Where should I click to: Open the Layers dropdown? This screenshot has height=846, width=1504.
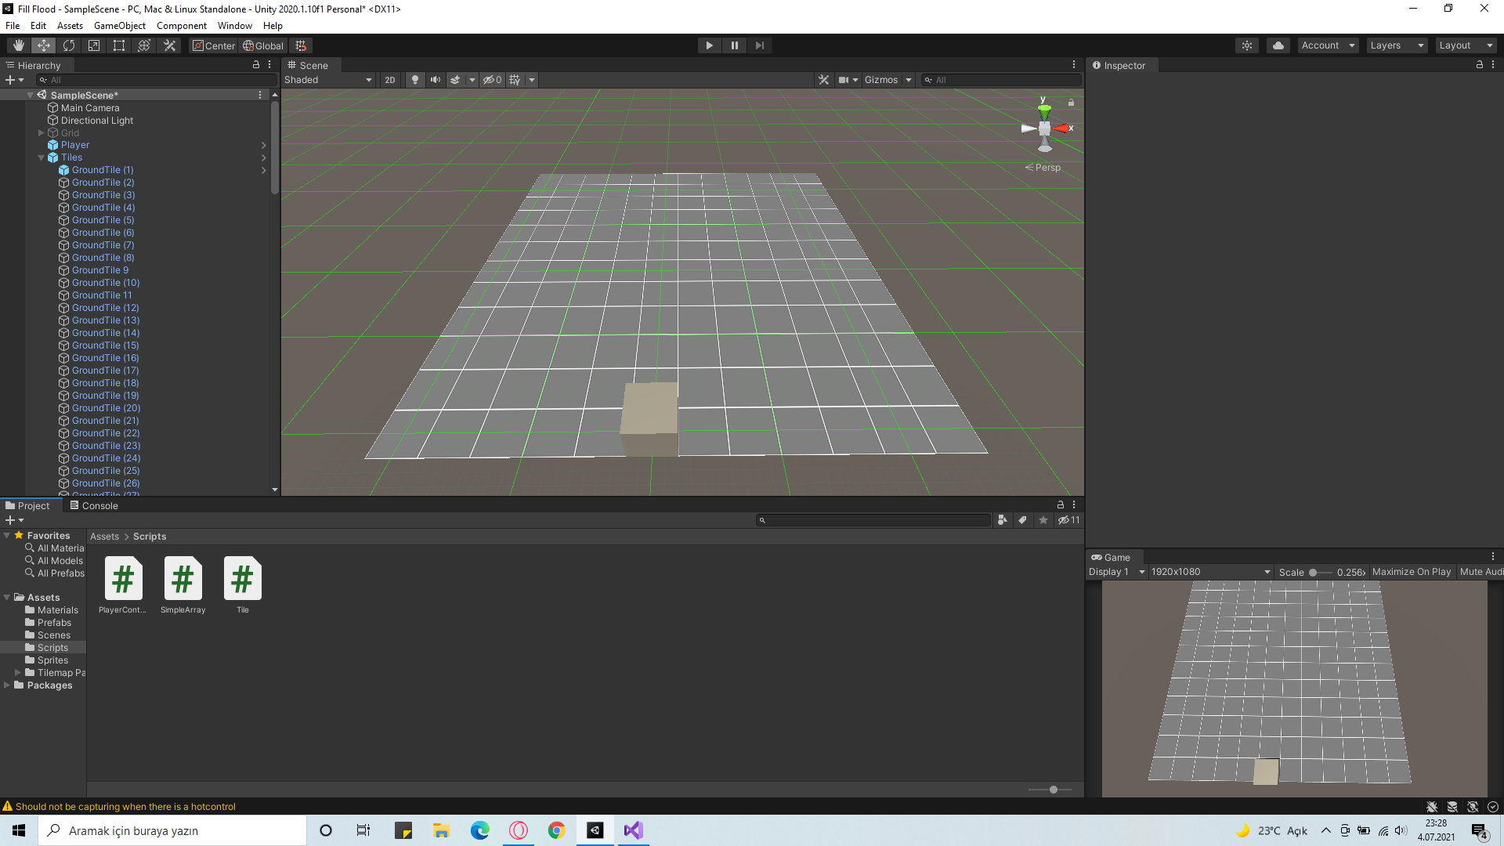(x=1397, y=45)
